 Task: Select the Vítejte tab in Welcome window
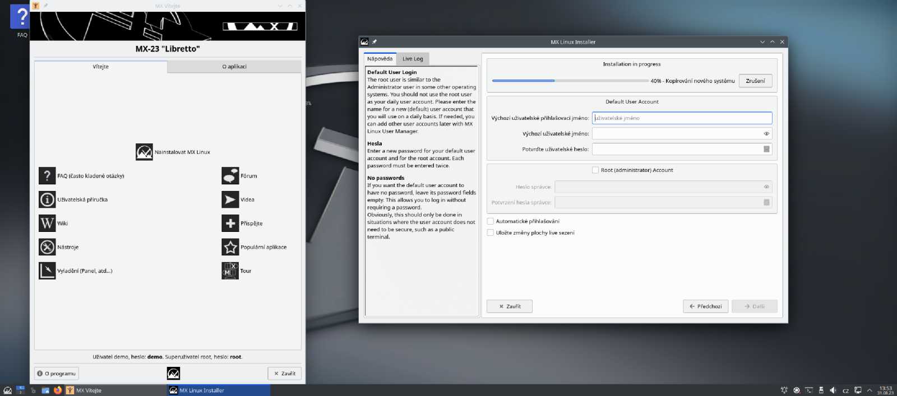[x=101, y=67]
